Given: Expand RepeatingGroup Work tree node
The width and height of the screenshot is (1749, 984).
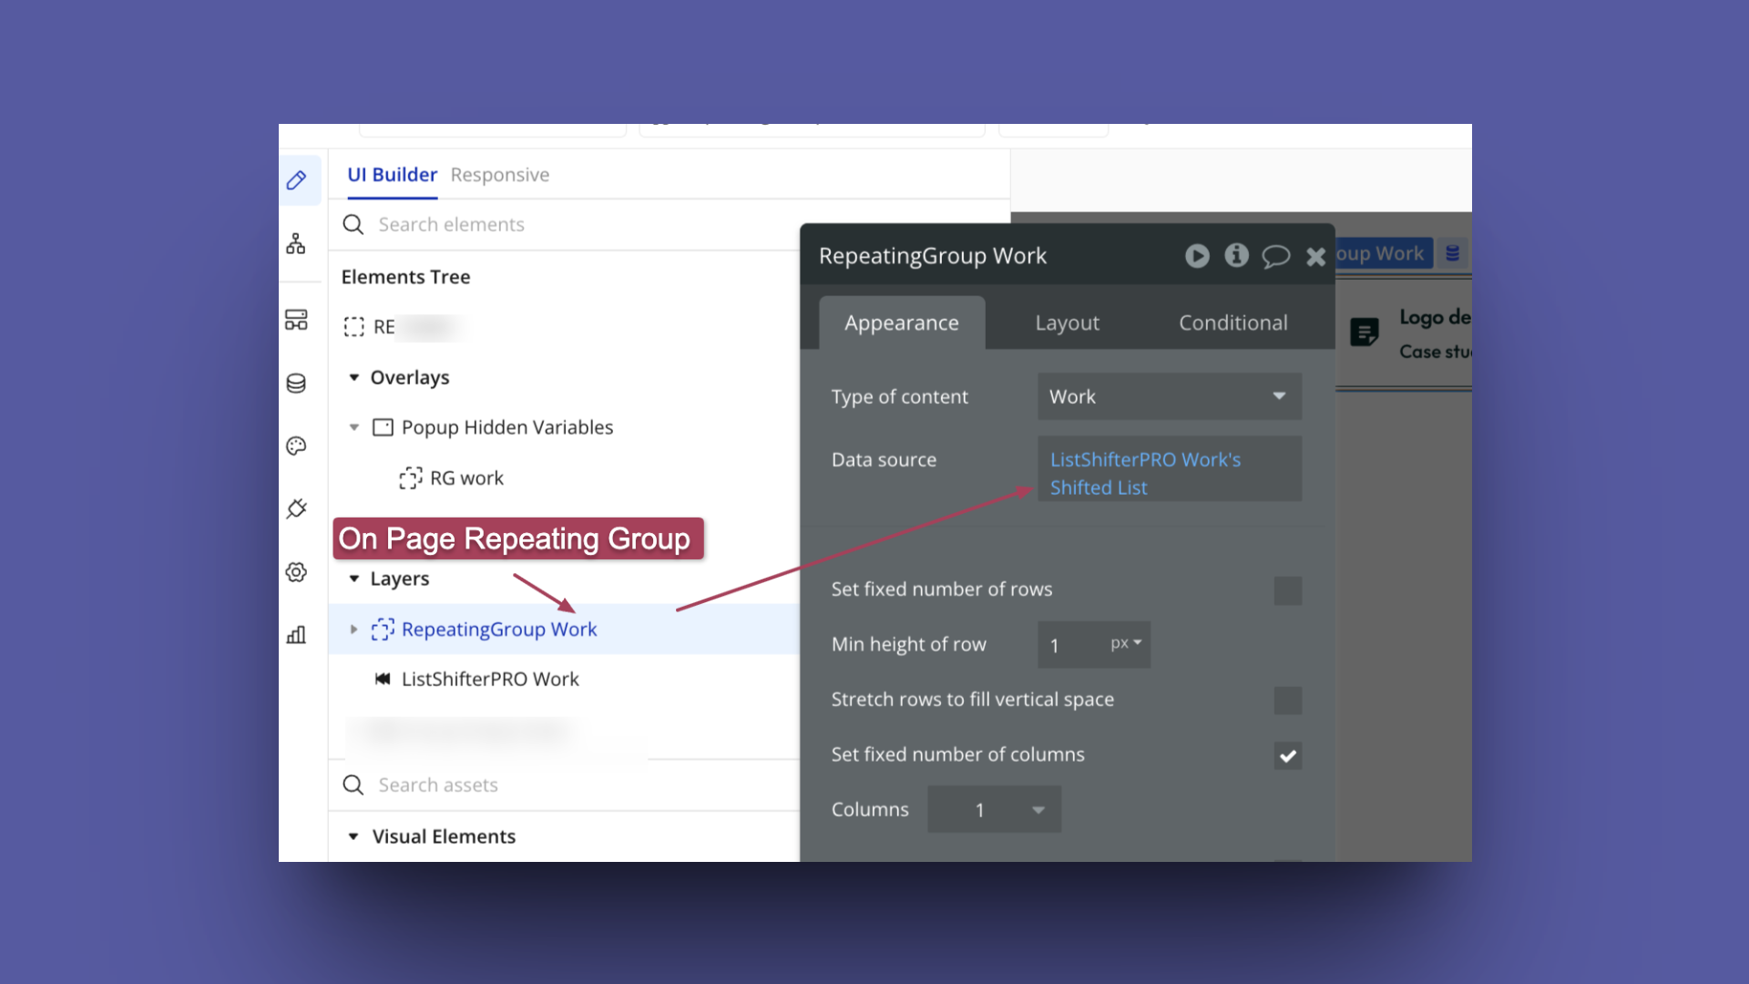Looking at the screenshot, I should 354,629.
